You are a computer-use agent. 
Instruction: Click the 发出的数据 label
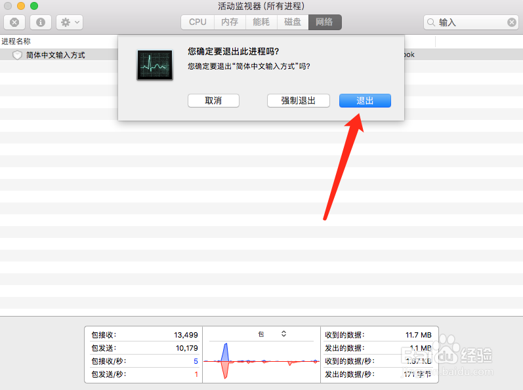click(345, 348)
